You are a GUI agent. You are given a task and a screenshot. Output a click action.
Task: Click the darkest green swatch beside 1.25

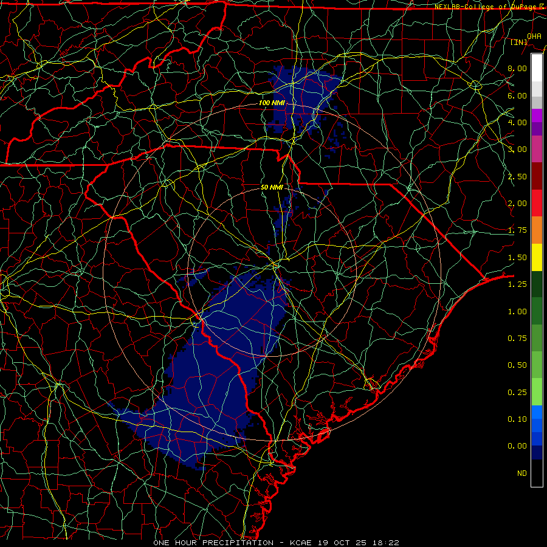(x=537, y=284)
